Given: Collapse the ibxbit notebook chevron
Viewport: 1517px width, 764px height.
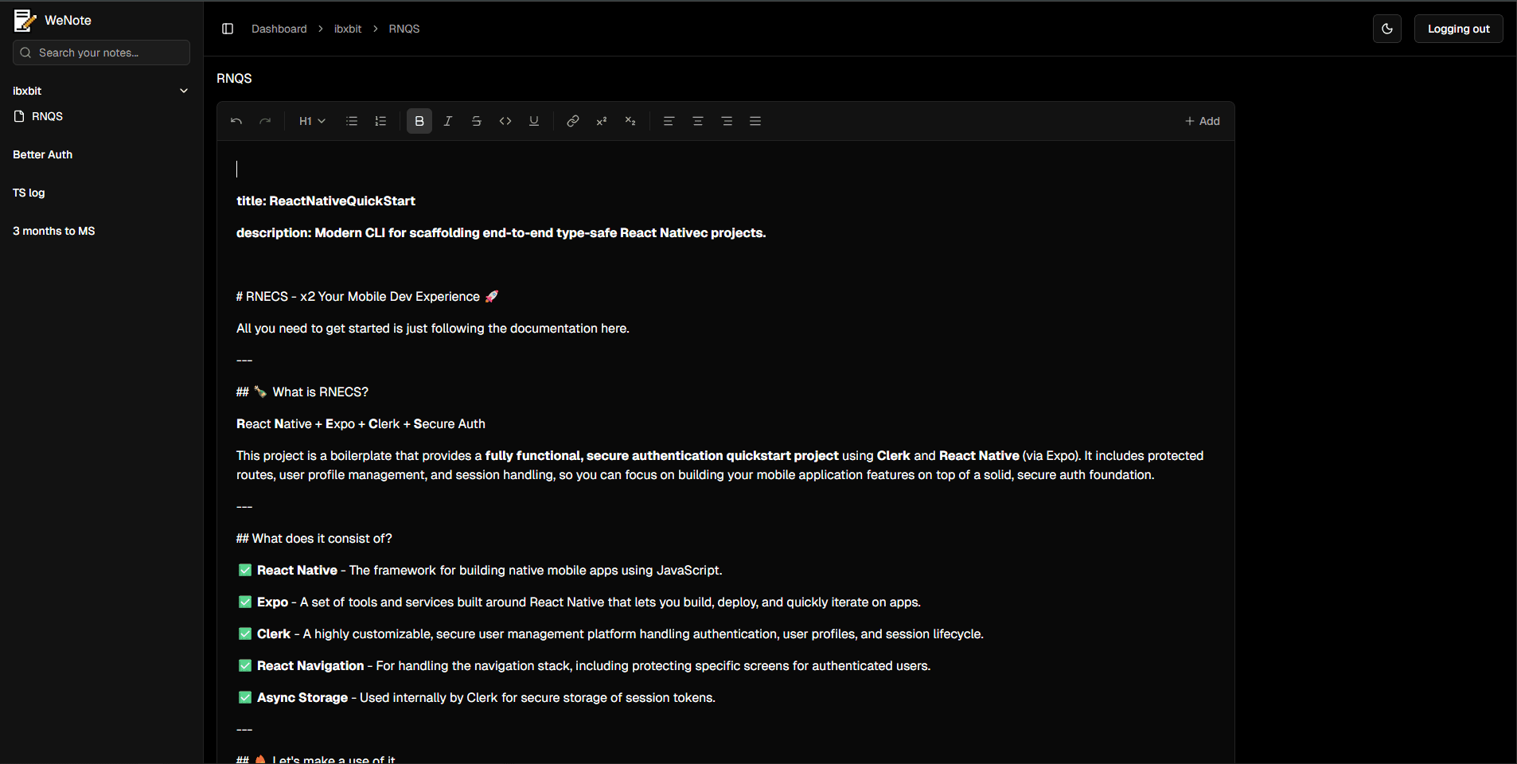Looking at the screenshot, I should pyautogui.click(x=184, y=91).
